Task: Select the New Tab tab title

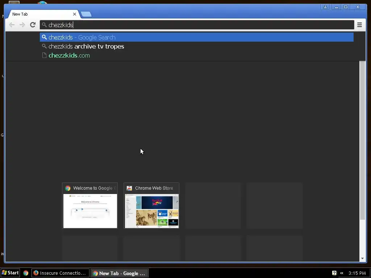Action: tap(20, 14)
